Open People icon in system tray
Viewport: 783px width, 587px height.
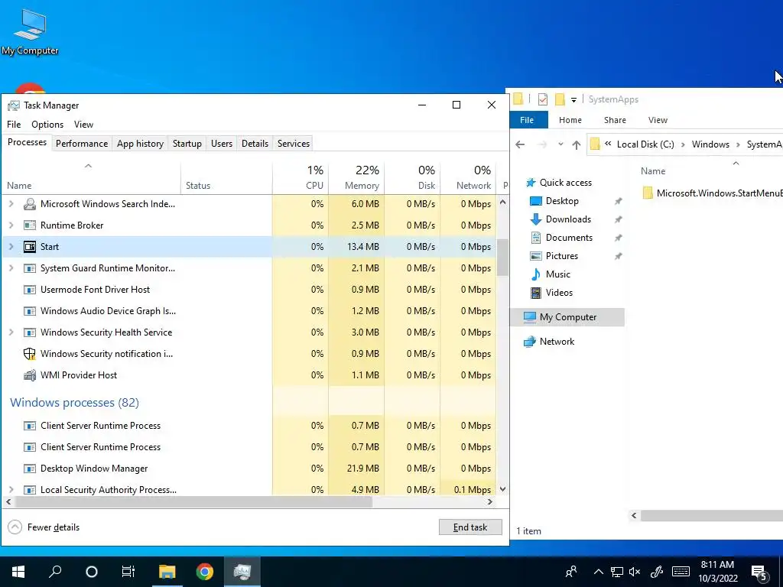571,572
